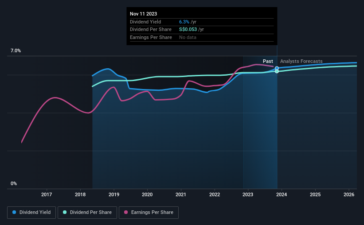Screen dimensions: 364x225
Task: Click the 2021 x-axis label
Action: tap(180, 194)
